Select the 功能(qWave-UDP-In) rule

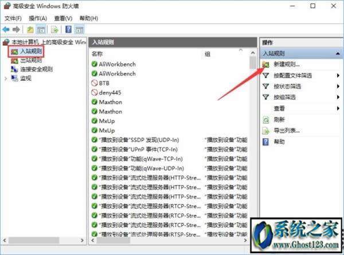141,168
